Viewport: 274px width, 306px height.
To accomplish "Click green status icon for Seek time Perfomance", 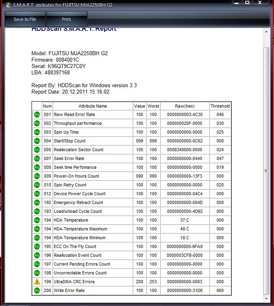I will point(37,167).
